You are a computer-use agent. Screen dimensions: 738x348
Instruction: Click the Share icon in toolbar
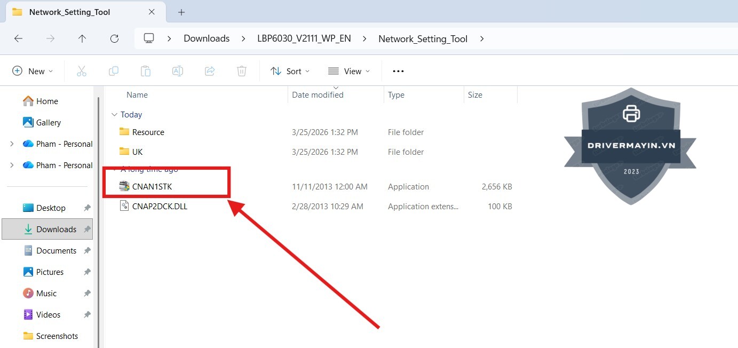[210, 71]
